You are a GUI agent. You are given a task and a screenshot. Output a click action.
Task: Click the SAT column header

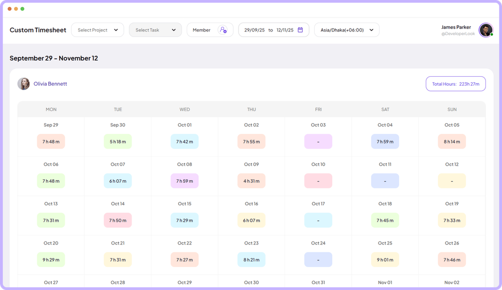tap(385, 109)
